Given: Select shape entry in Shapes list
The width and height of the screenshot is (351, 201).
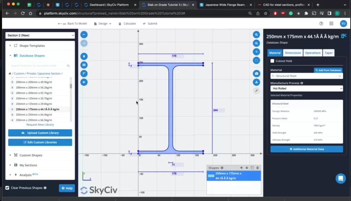Looking at the screenshot, I should click(234, 176).
